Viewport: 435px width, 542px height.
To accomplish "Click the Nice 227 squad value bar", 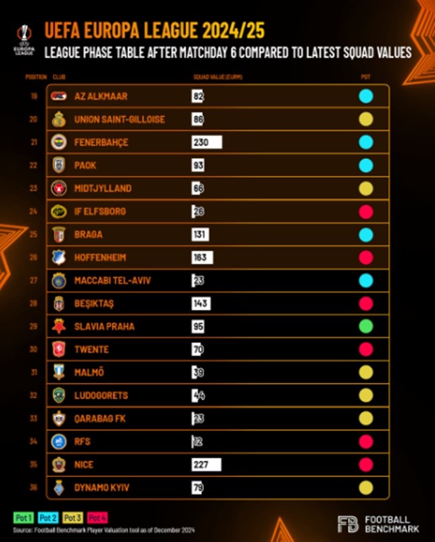I will [206, 465].
